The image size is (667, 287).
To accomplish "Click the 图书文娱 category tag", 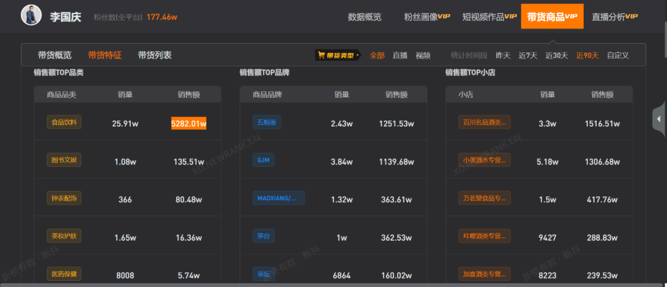I will point(64,160).
